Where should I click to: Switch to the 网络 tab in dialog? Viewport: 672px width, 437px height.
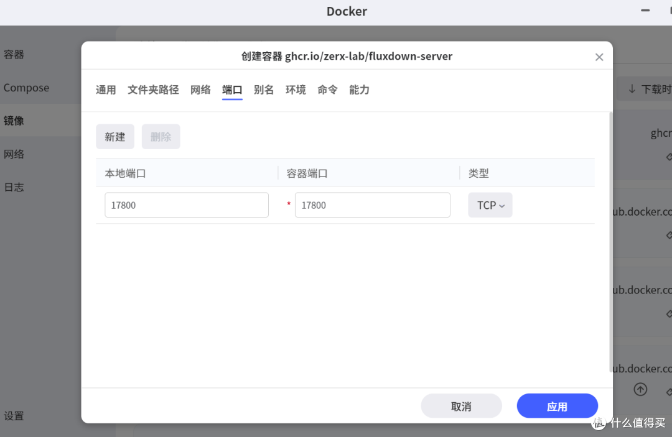point(200,90)
